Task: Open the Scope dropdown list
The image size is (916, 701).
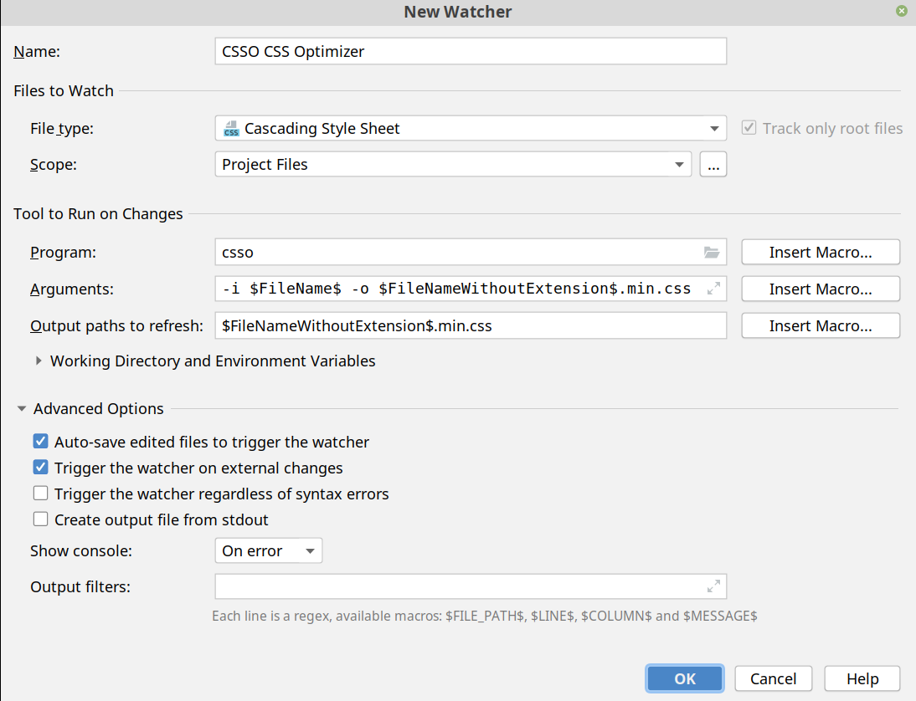Action: [x=679, y=165]
